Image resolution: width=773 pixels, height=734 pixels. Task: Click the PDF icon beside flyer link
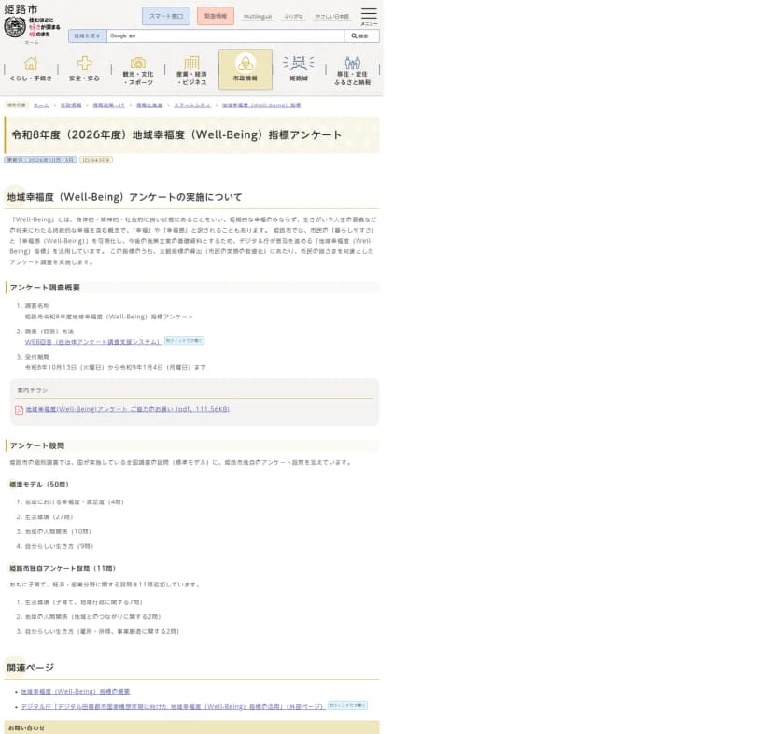tap(20, 410)
